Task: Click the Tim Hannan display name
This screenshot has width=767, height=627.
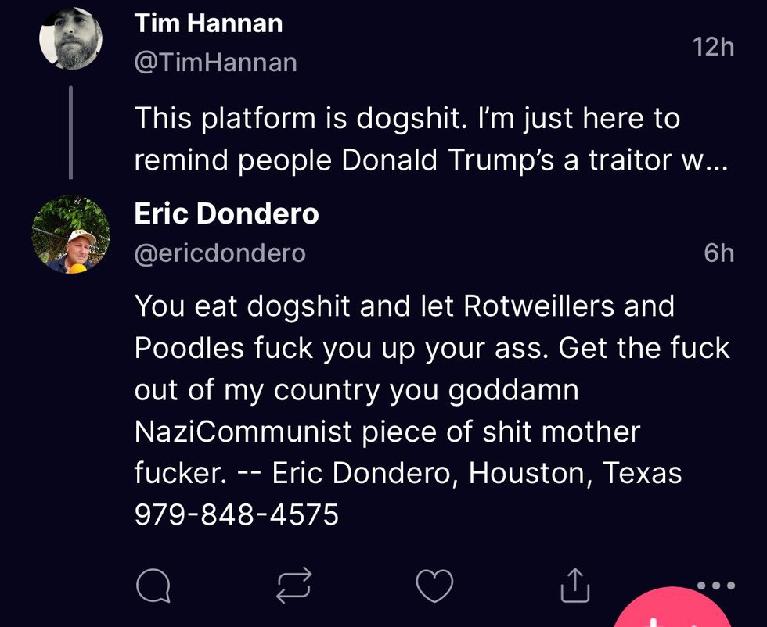Action: pyautogui.click(x=208, y=23)
